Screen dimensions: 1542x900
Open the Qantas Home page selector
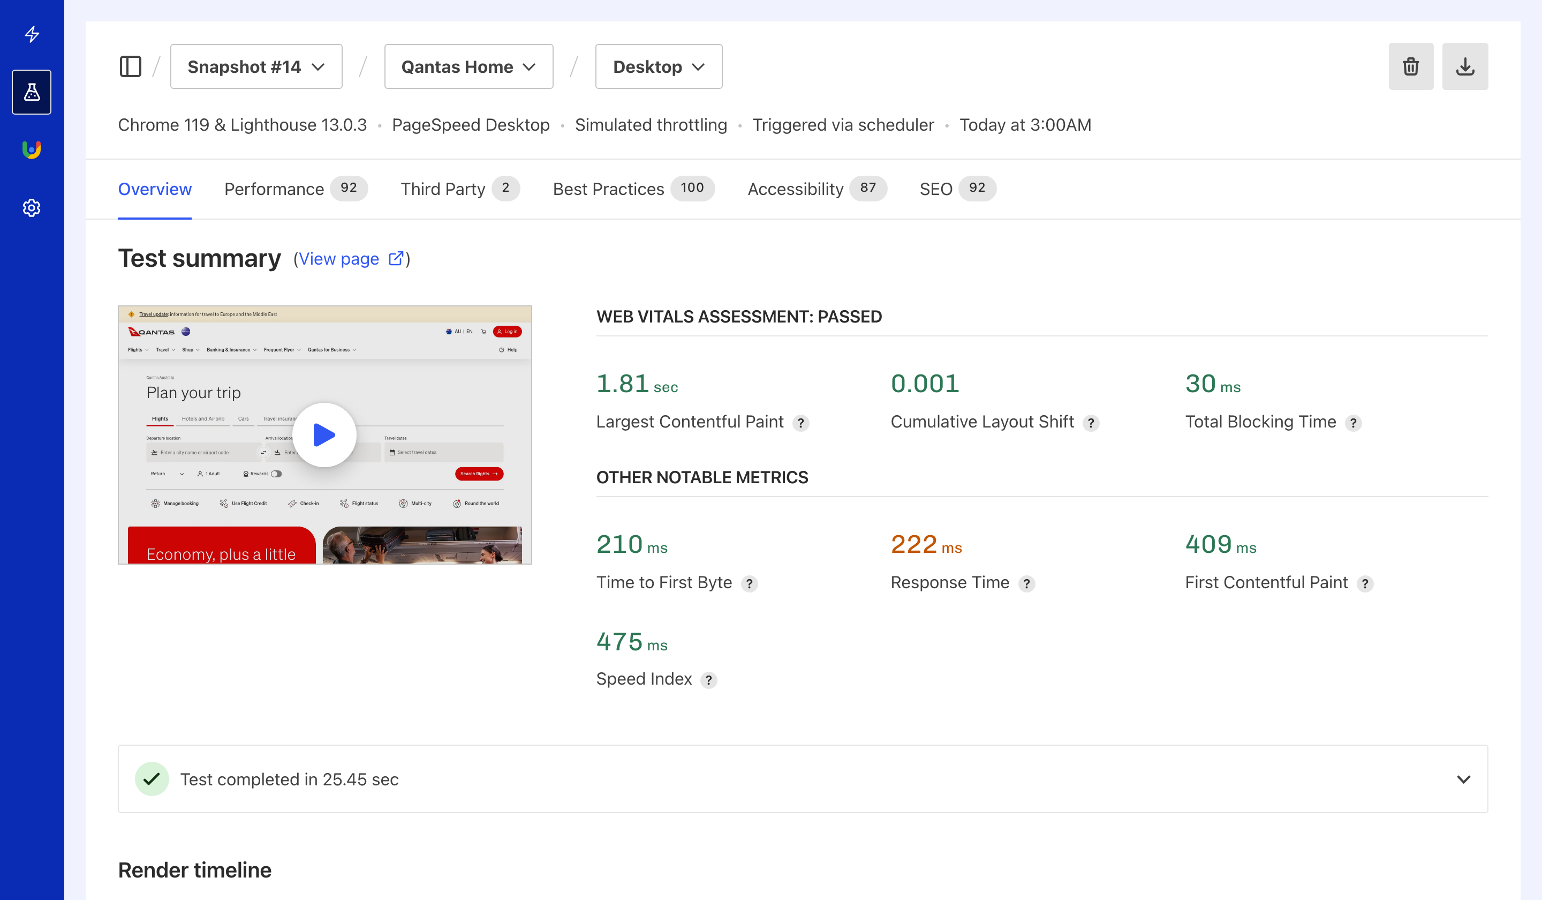[x=468, y=66]
